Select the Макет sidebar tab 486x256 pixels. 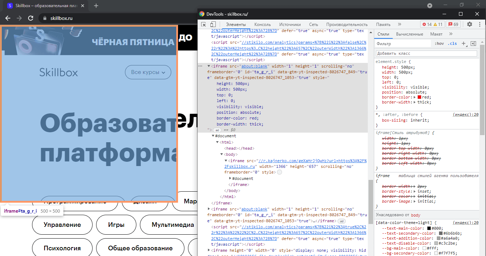[436, 34]
